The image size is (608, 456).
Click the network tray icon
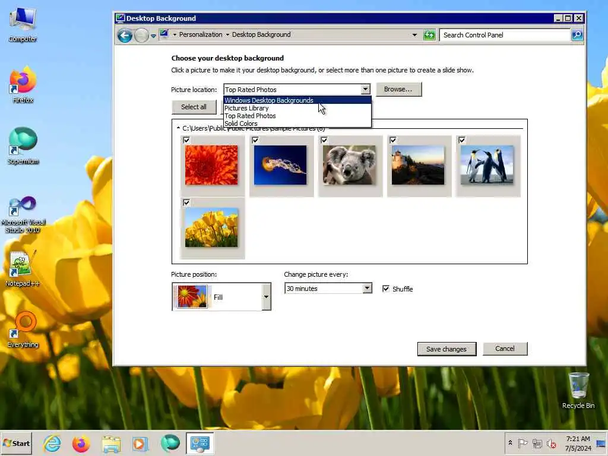tap(537, 443)
